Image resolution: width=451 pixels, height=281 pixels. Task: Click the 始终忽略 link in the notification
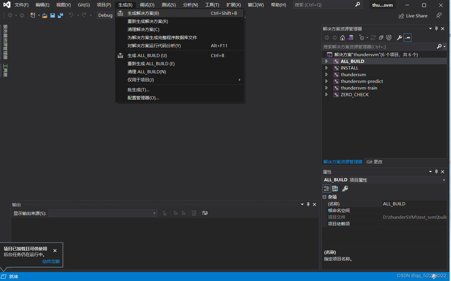(x=51, y=261)
